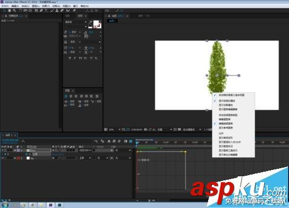Select the Eraser tool
Screen dimensions: 289x208
[x=62, y=10]
